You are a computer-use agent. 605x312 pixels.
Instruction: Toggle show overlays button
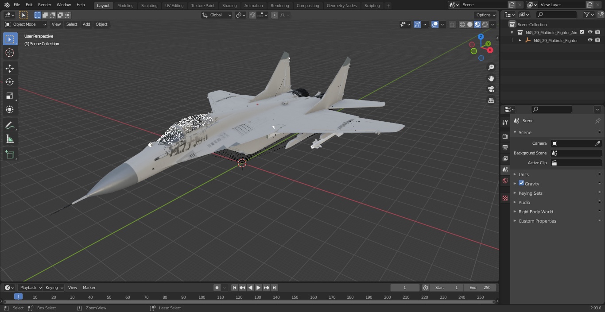point(435,24)
